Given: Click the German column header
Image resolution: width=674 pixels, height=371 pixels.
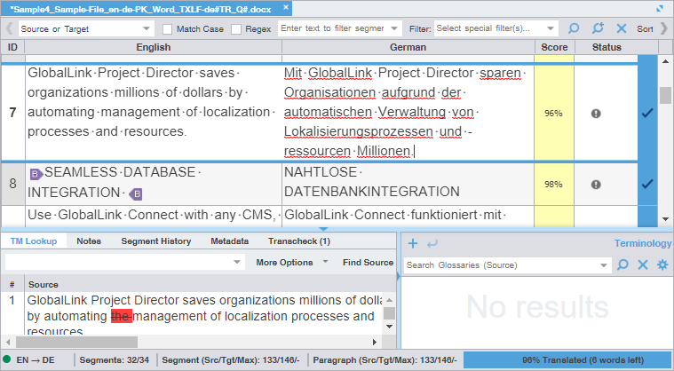Looking at the screenshot, I should pyautogui.click(x=408, y=47).
